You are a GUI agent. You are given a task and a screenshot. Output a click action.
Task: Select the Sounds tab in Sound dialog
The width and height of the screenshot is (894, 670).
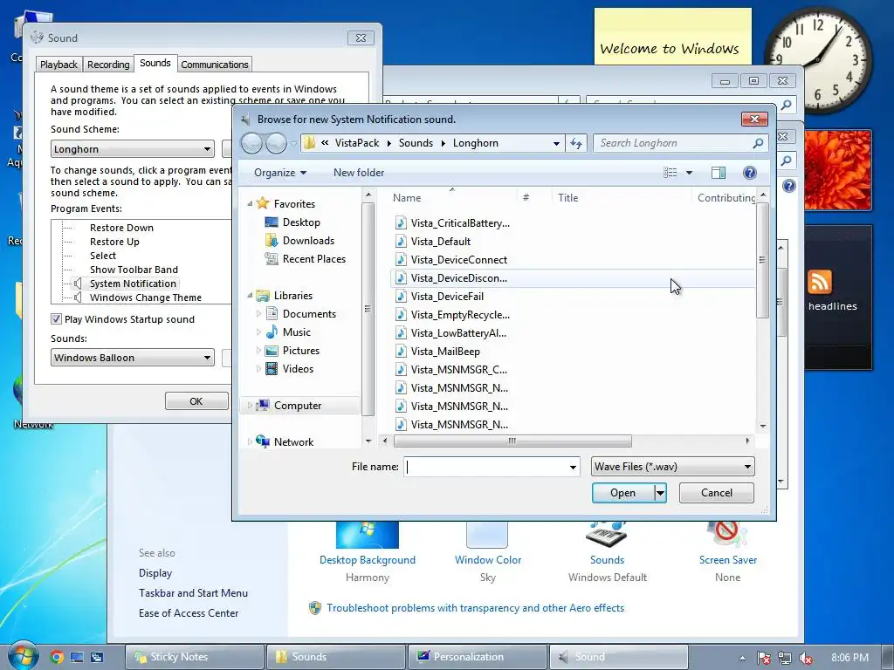click(x=155, y=63)
